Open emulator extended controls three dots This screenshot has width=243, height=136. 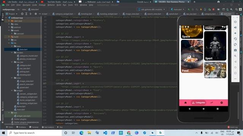(235, 79)
